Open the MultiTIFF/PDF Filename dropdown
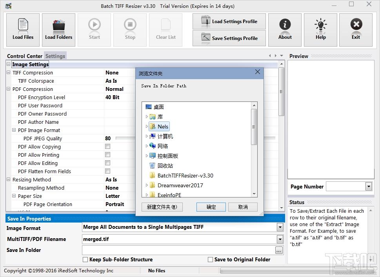The image size is (380, 277). coord(280,239)
